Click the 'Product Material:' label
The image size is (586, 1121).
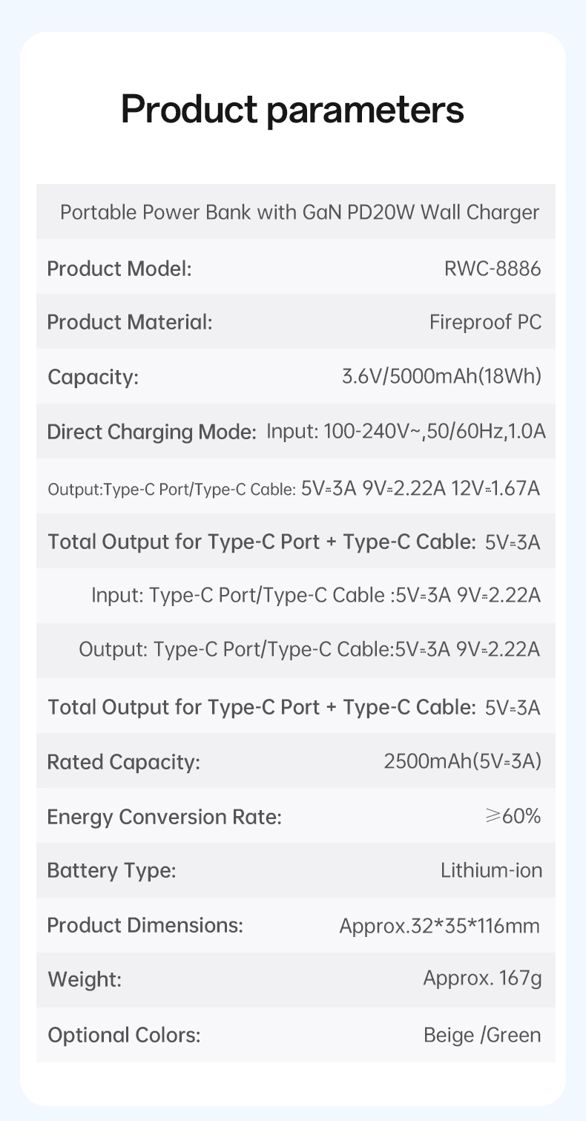click(x=130, y=323)
